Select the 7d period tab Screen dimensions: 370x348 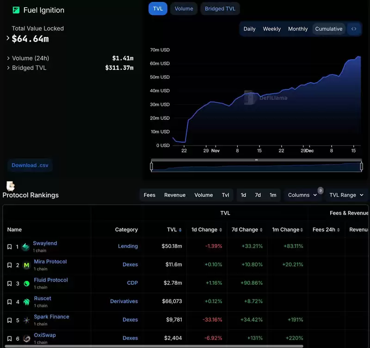pos(258,195)
